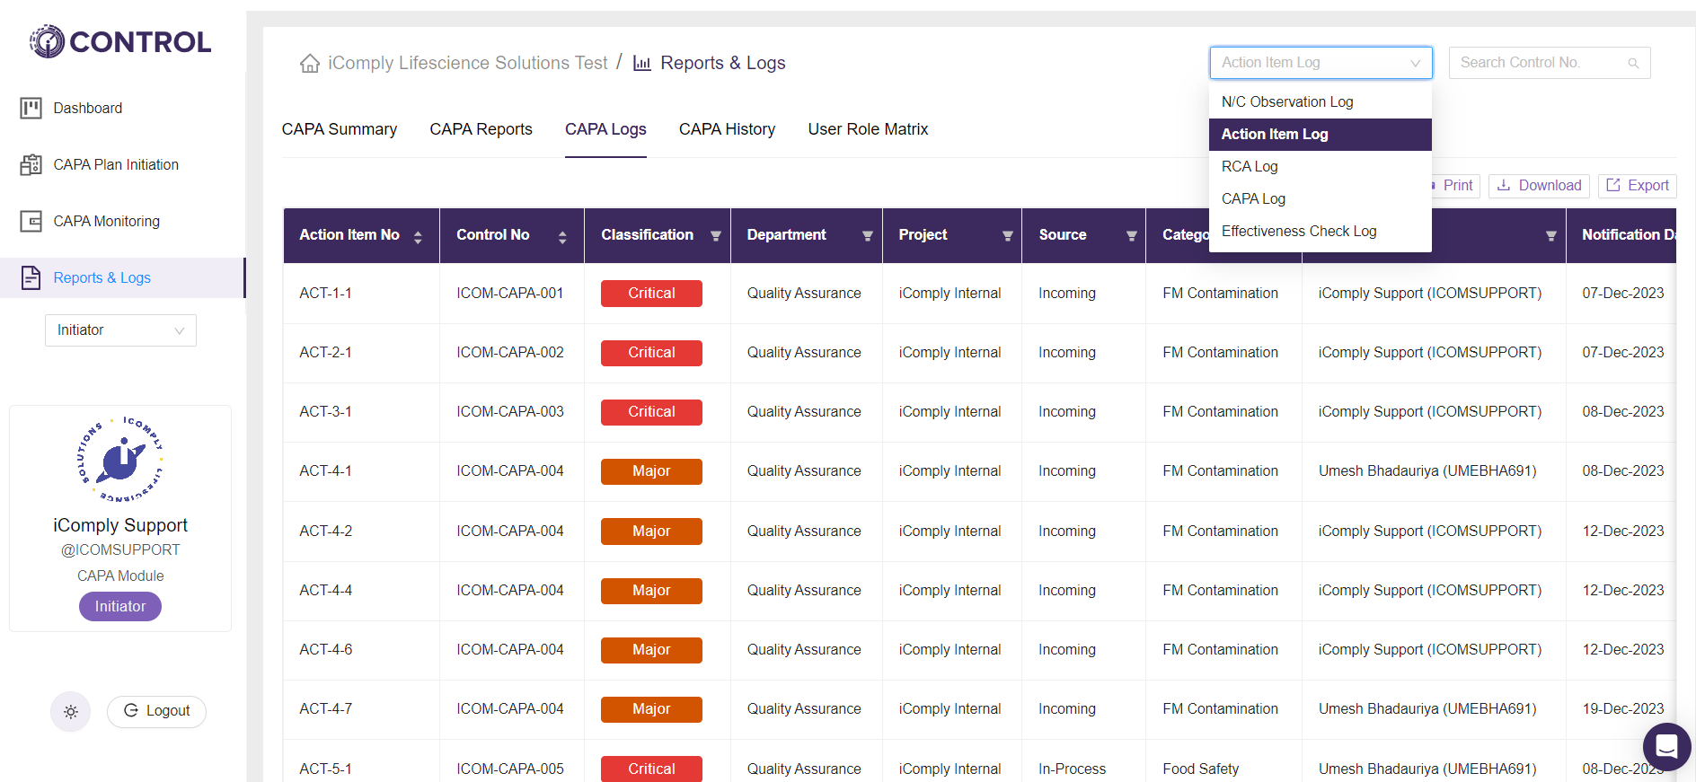Click the home icon in breadcrumb
Screen dimensions: 1696x782
coord(310,64)
